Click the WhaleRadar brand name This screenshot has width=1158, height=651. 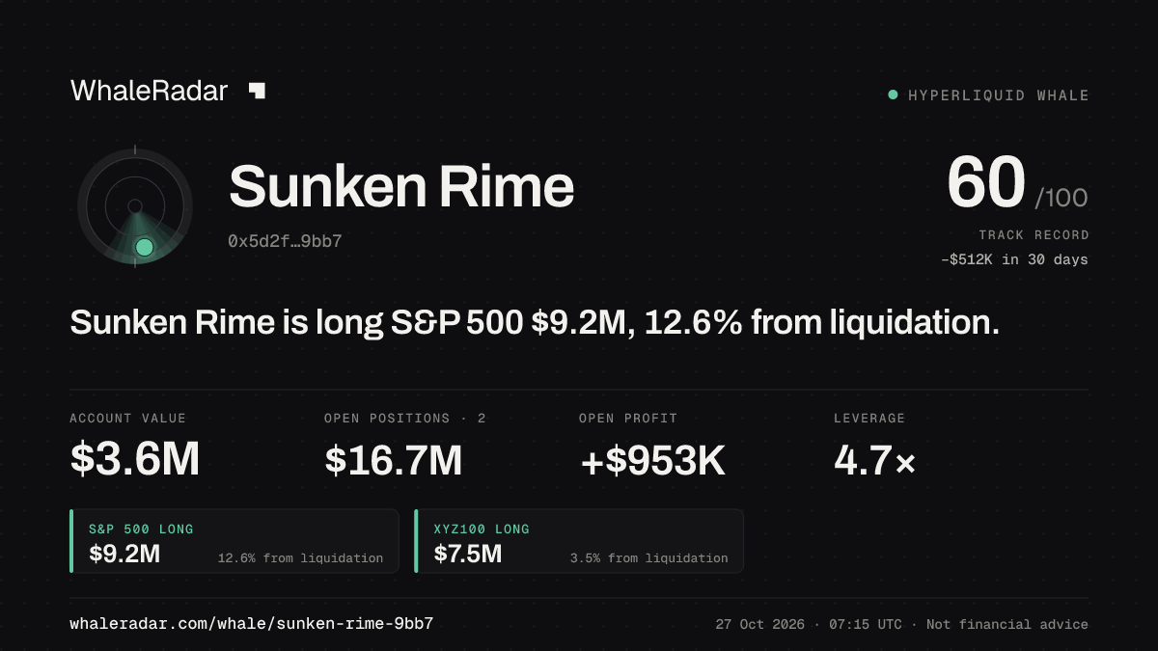[x=149, y=91]
